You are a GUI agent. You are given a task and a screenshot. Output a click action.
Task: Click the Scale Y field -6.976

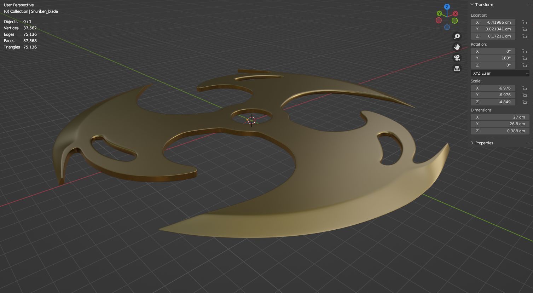[493, 95]
